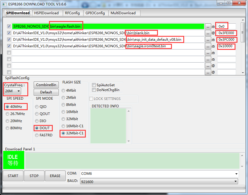The width and height of the screenshot is (248, 195).
Task: Set flash size to 8Mbit
Action: (63, 105)
